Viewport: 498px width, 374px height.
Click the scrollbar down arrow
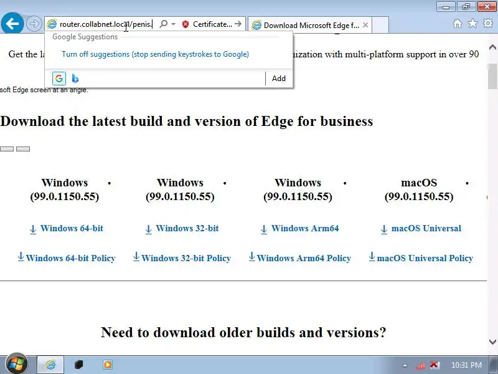(x=492, y=342)
